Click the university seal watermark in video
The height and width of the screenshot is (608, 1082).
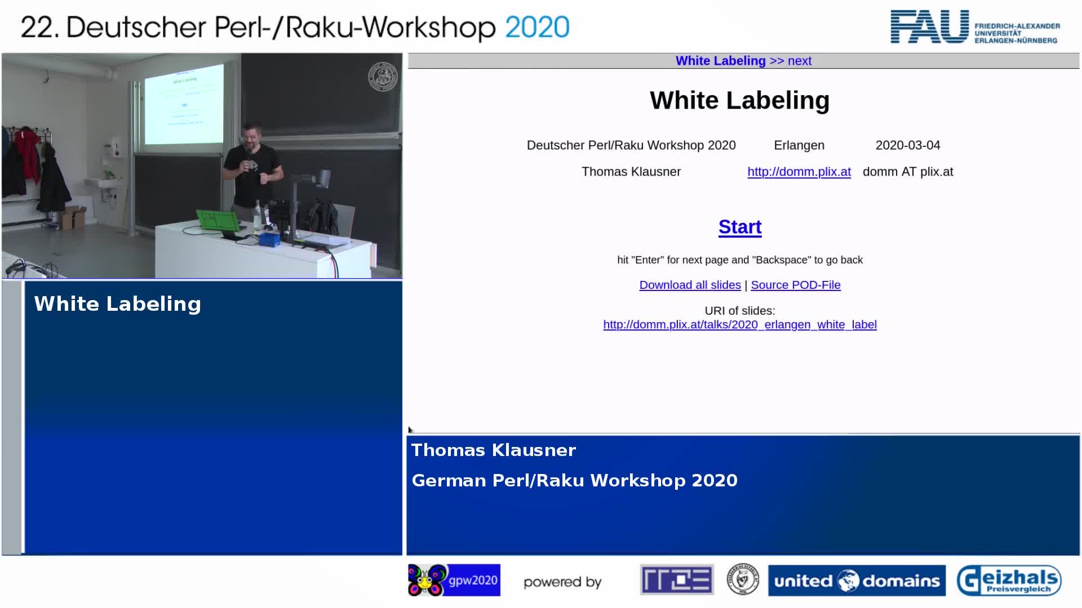click(383, 77)
